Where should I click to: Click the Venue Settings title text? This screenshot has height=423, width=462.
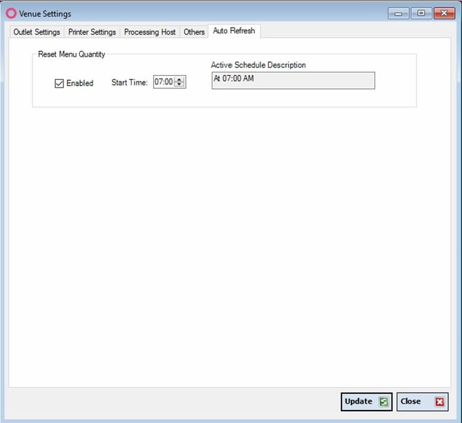tap(45, 14)
